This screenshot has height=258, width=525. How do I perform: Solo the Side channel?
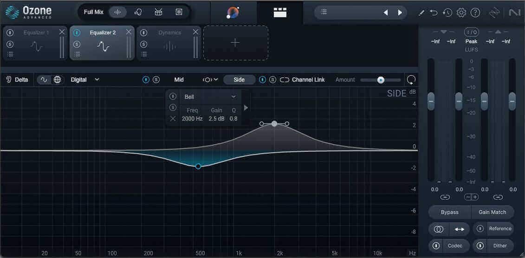tap(273, 80)
